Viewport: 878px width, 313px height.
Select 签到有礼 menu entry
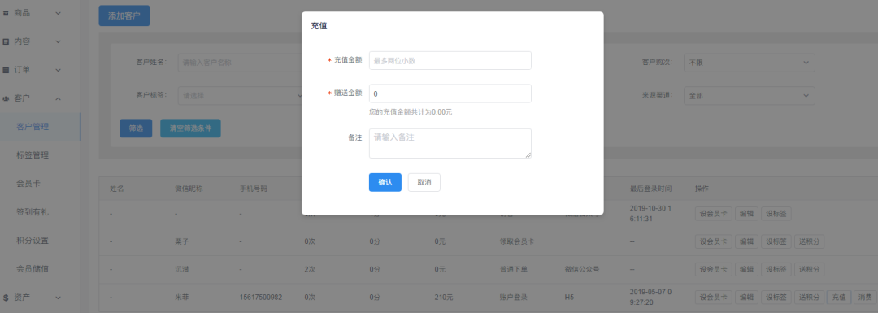pyautogui.click(x=33, y=212)
